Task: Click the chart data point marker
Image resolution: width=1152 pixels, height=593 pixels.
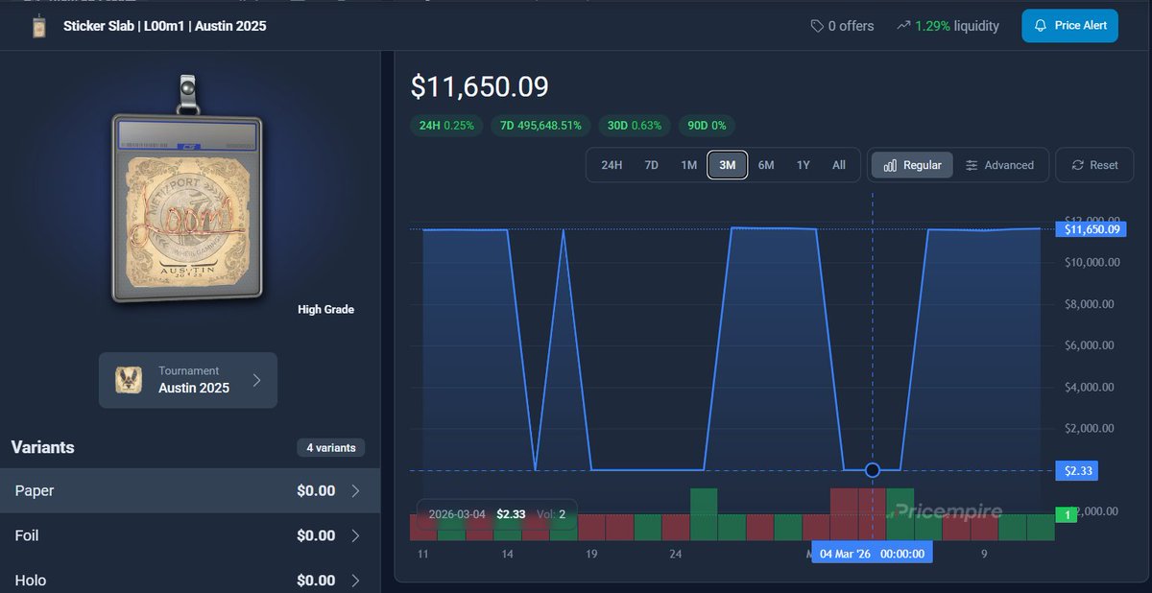Action: pos(872,470)
